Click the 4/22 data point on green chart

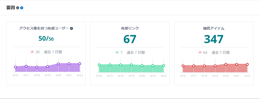pos(163,66)
